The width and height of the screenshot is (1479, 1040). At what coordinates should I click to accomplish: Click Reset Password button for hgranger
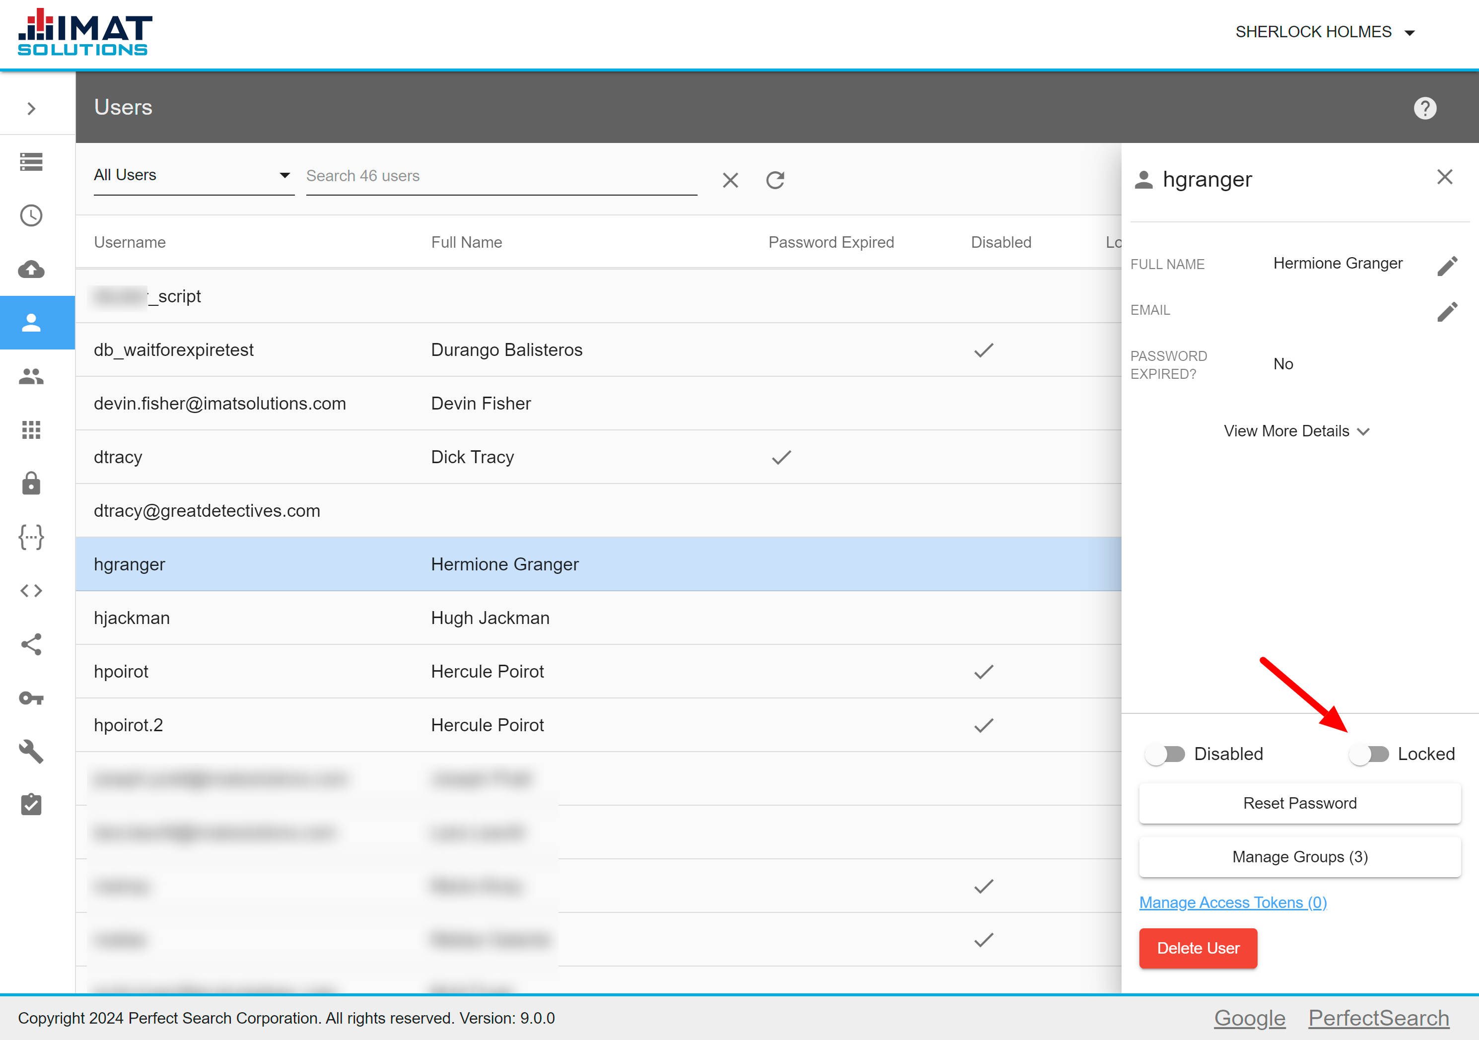click(x=1299, y=803)
